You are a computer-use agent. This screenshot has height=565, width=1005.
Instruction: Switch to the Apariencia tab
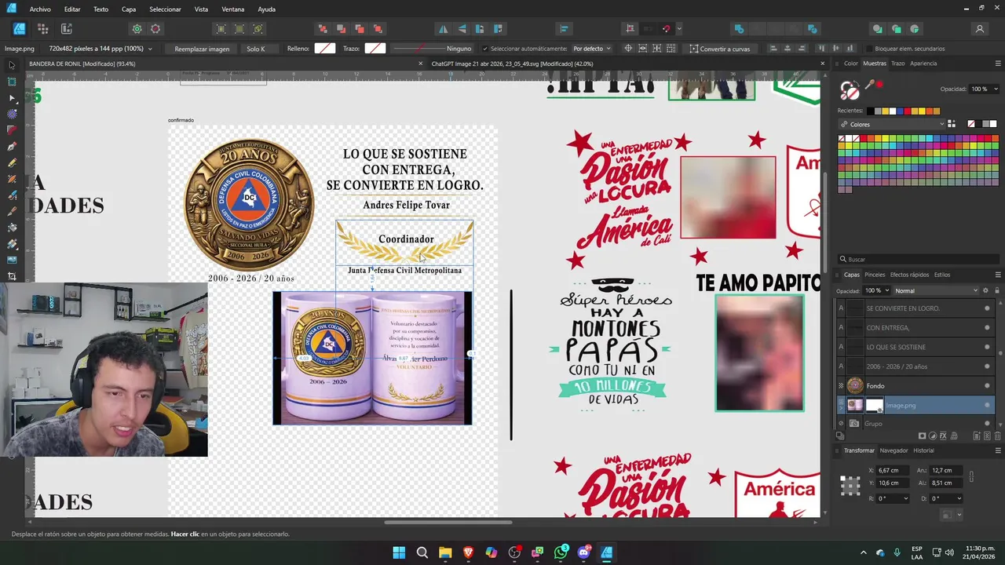tap(923, 63)
